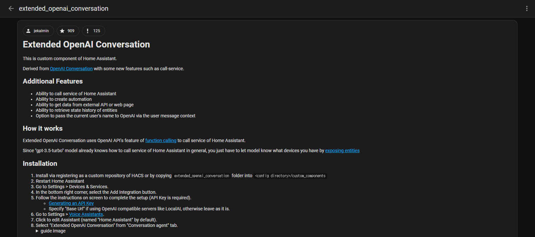Click 'Option to pass the current user's name' bullet
Image resolution: width=535 pixels, height=237 pixels.
click(116, 116)
